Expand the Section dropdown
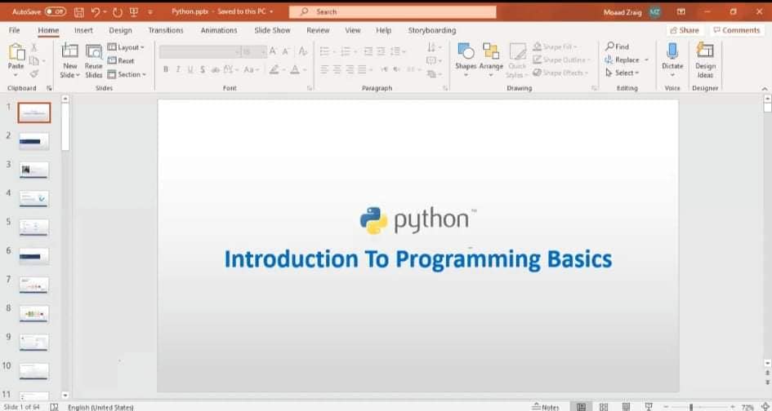 point(127,74)
